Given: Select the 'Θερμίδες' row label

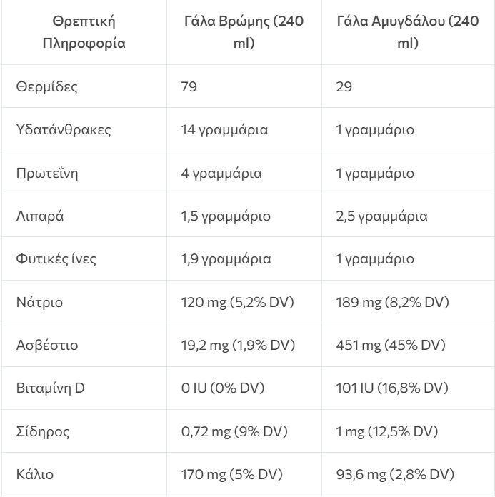Looking at the screenshot, I should coord(46,87).
